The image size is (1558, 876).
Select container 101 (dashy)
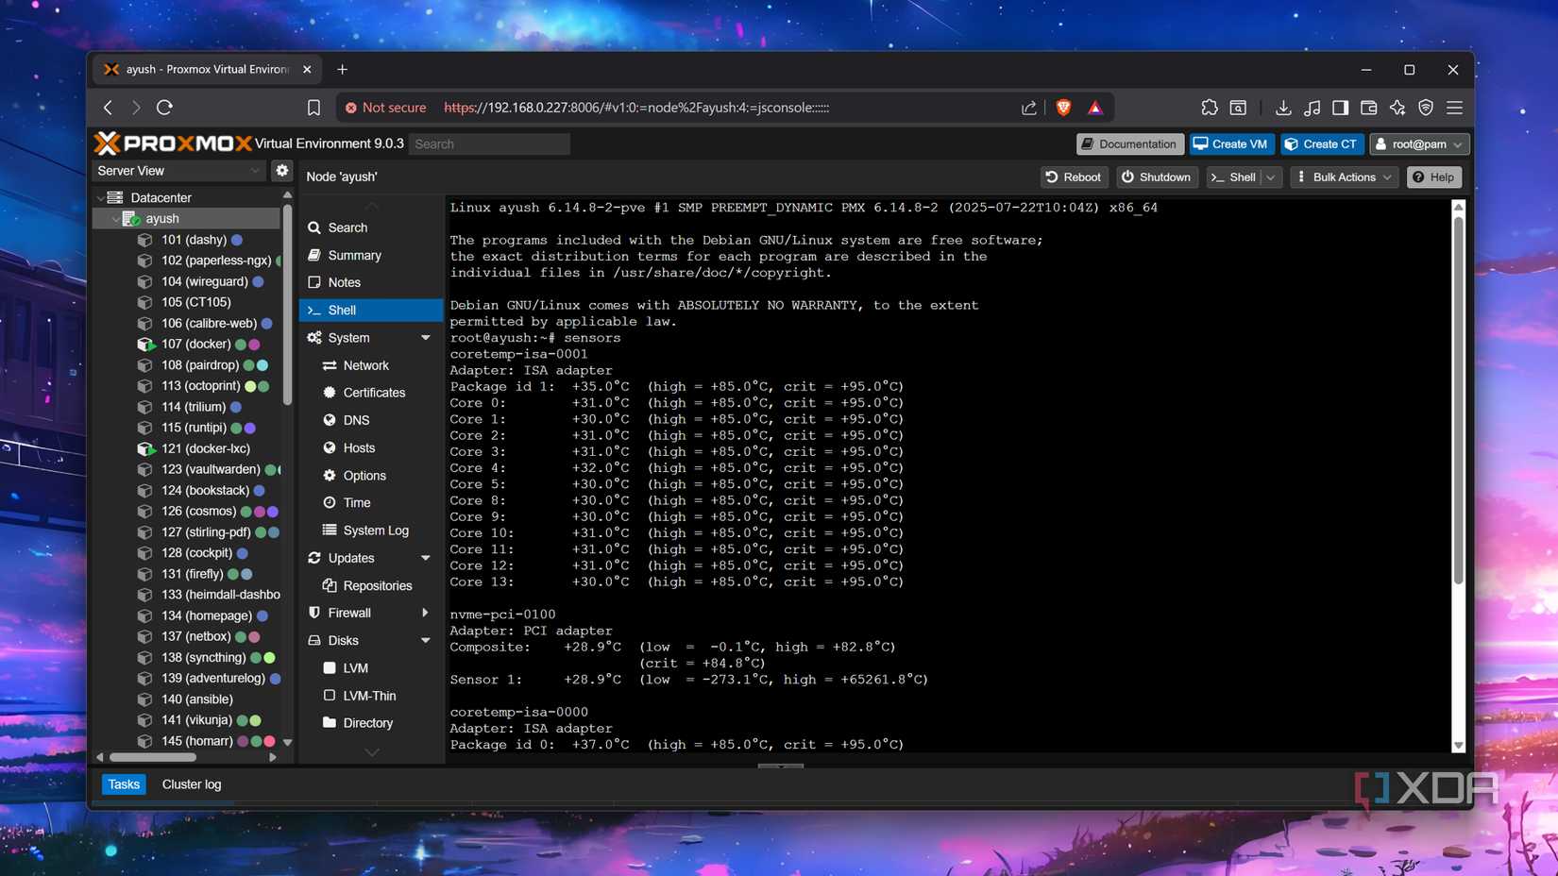pyautogui.click(x=193, y=240)
